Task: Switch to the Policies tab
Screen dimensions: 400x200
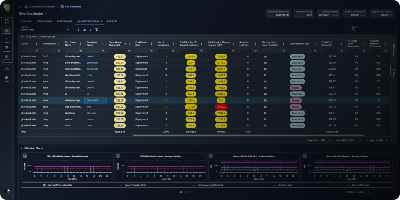Action: [x=112, y=21]
